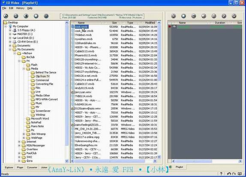Select the Converting File folder
The height and width of the screenshot is (177, 246).
[44, 84]
